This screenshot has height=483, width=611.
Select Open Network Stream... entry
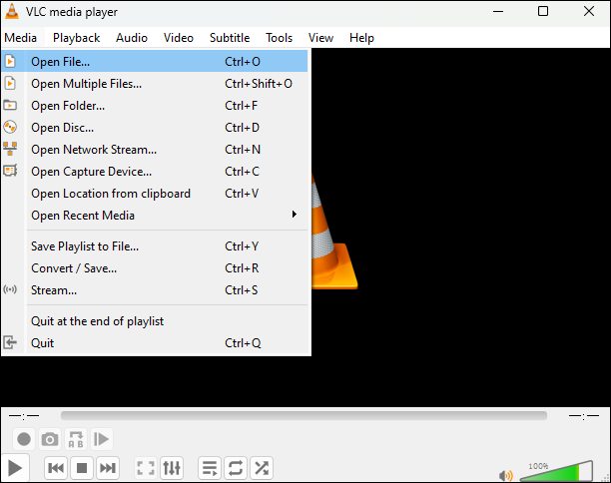coord(155,149)
